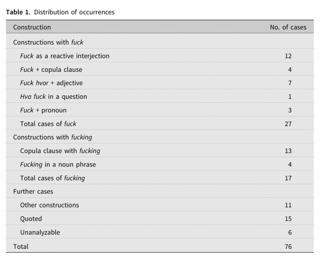Image resolution: width=324 pixels, height=268 pixels.
Task: Click the 'Table 1.' caption label
Action: pos(18,12)
